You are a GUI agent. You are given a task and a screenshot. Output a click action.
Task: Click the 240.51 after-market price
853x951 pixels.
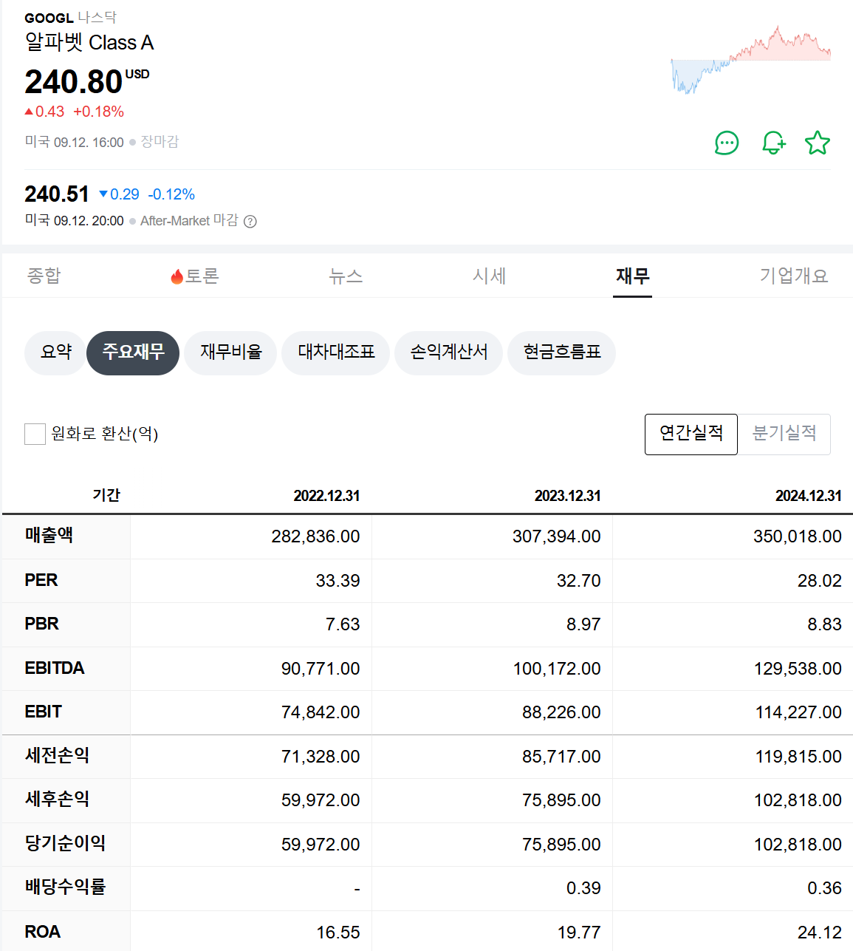click(57, 194)
